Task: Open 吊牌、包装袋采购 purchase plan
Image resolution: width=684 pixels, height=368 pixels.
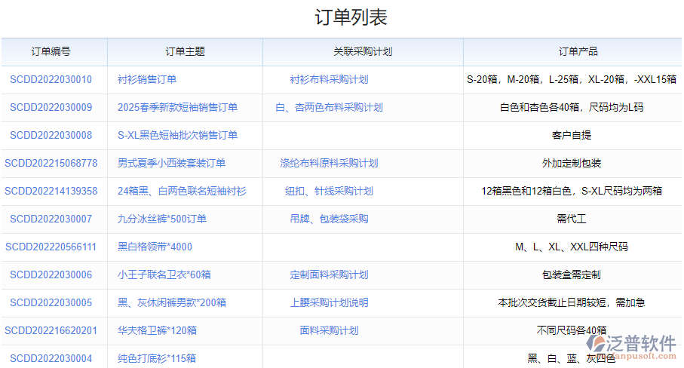Action: point(329,219)
